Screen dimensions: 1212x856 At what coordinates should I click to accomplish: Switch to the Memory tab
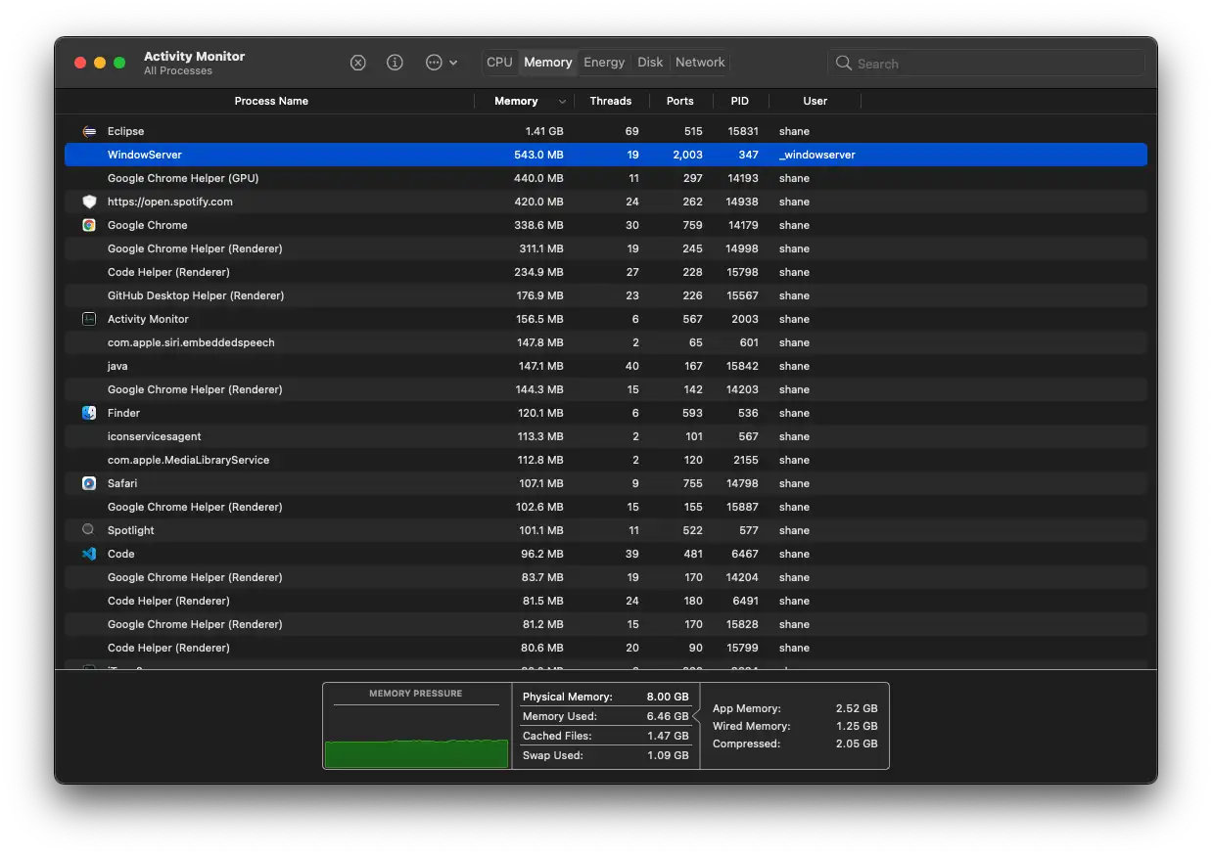pyautogui.click(x=547, y=62)
